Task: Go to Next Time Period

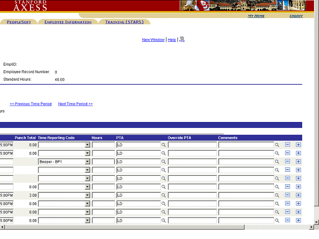Action: pyautogui.click(x=75, y=104)
